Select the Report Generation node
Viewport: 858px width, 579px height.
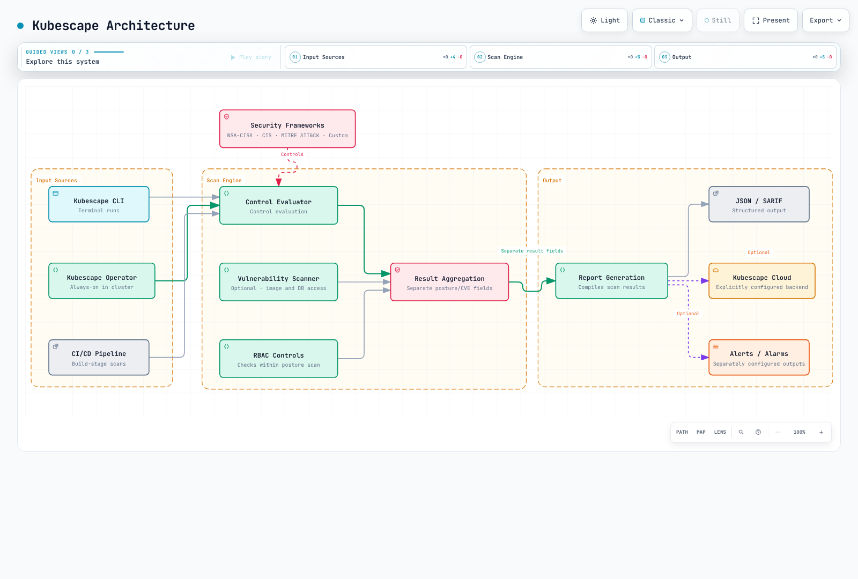point(611,281)
